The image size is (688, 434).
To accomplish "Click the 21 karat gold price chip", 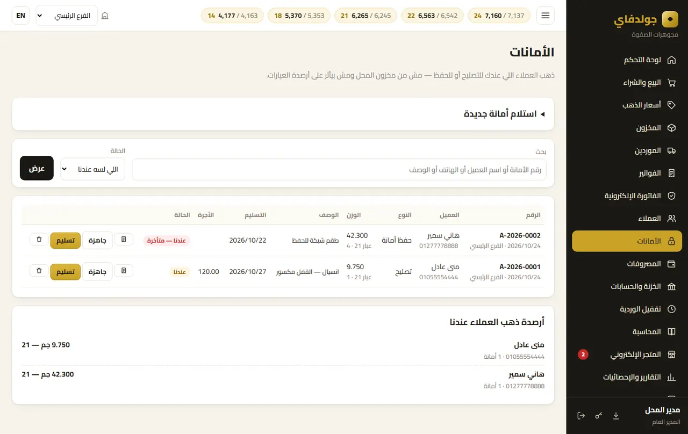I will tap(365, 16).
